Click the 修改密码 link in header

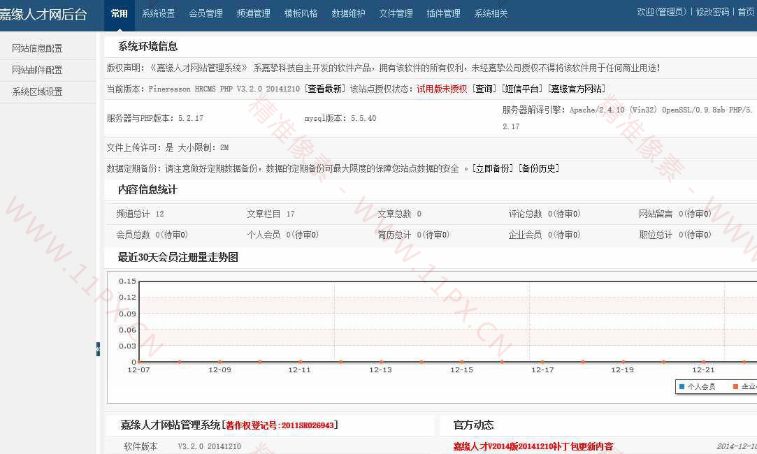pyautogui.click(x=712, y=12)
